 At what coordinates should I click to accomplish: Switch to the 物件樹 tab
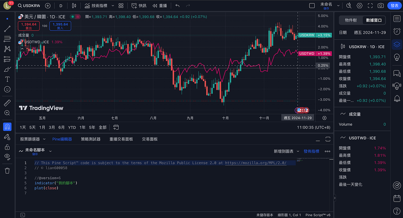click(x=351, y=20)
